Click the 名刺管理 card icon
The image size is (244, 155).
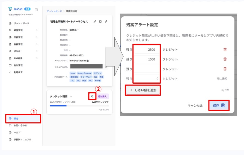click(x=10, y=65)
